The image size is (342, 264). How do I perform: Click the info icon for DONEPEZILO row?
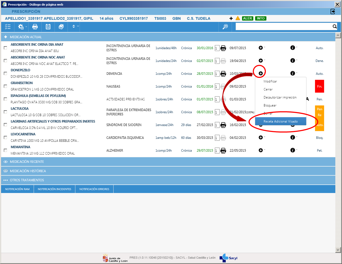coord(293,73)
